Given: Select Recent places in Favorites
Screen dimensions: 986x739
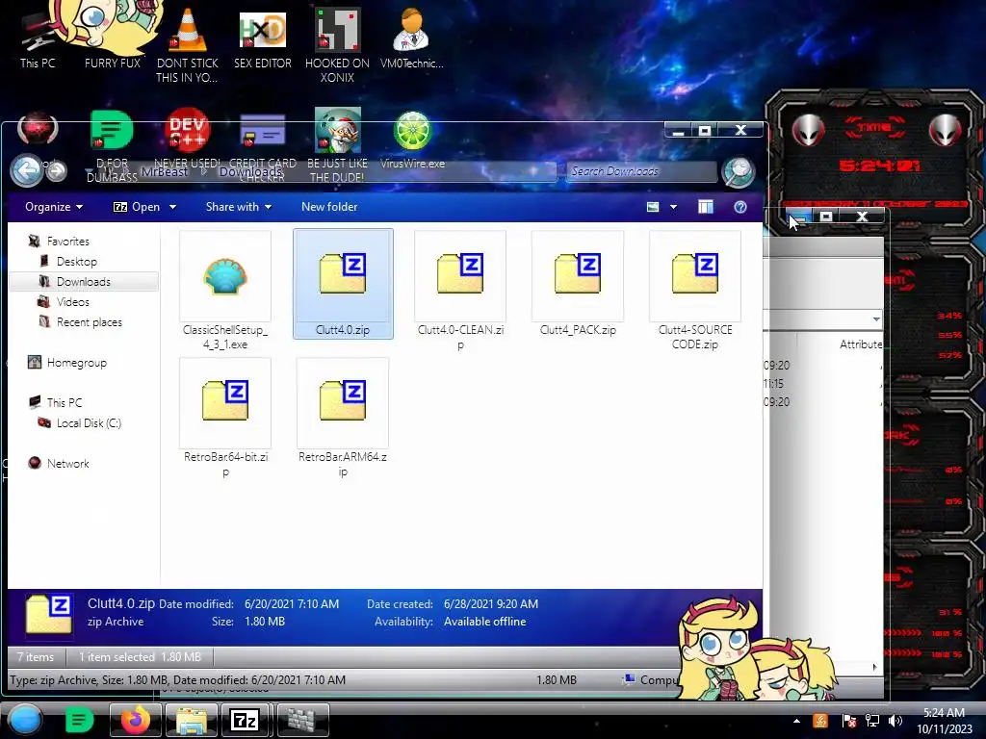Looking at the screenshot, I should [90, 321].
